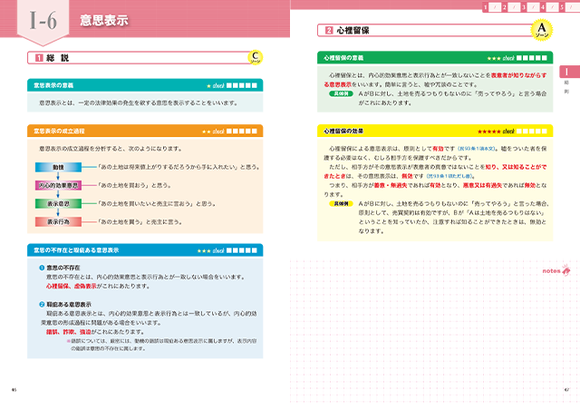Click the three-star rating in 心裡留保の意義 header

494,58
